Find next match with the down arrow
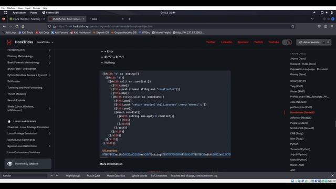 (x=57, y=175)
